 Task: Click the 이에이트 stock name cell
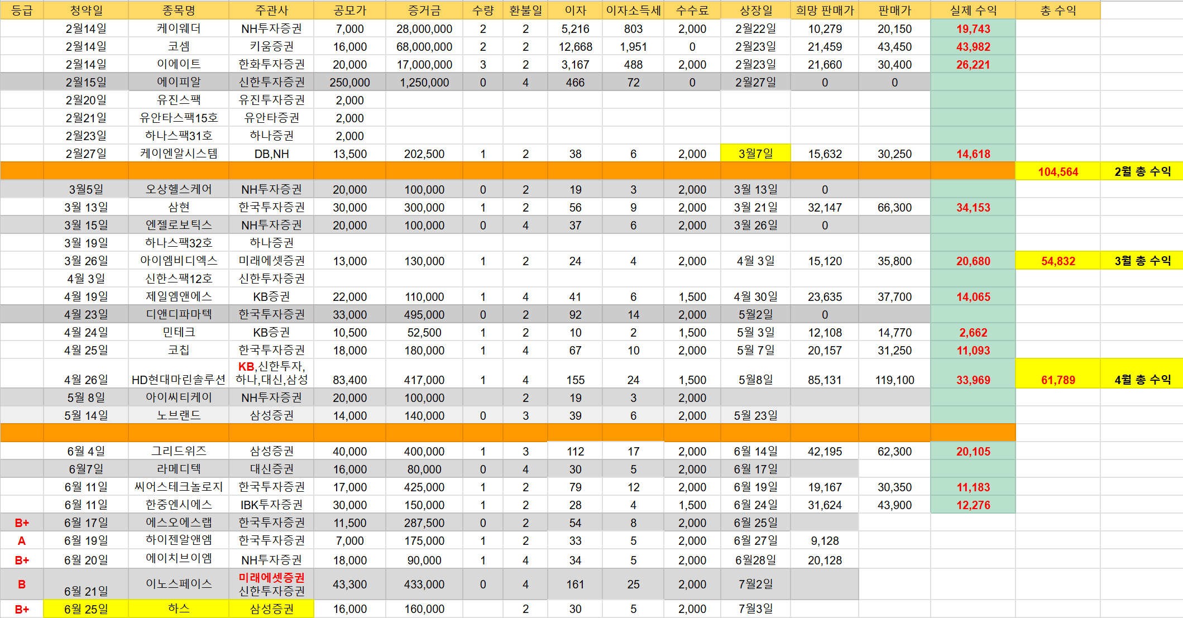point(179,64)
